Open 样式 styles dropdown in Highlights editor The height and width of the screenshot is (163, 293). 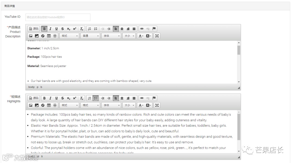(69, 105)
